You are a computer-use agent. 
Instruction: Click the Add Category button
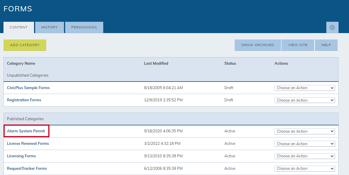[25, 45]
